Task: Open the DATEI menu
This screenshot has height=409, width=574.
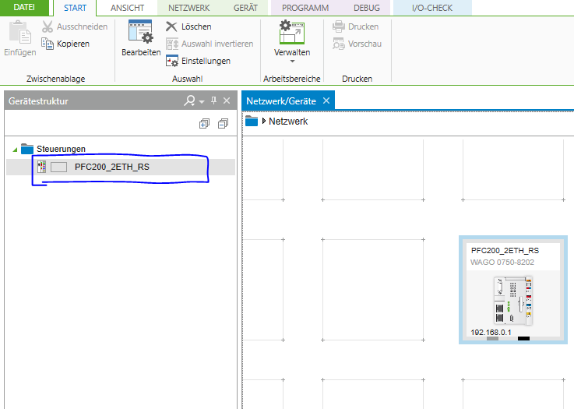Action: tap(25, 8)
